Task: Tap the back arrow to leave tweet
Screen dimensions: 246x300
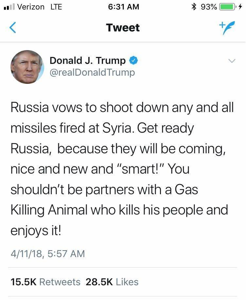Action: click(13, 28)
